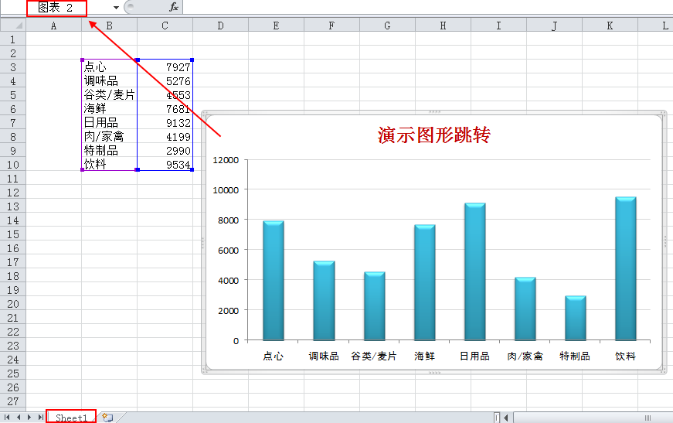The width and height of the screenshot is (673, 423).
Task: Click the Insert Worksheet tab icon
Action: [107, 418]
